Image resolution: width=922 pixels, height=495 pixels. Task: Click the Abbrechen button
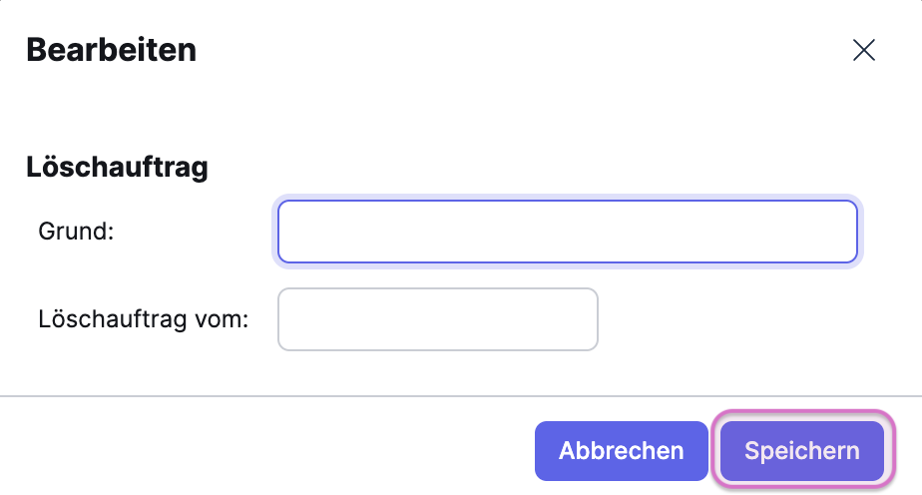[x=621, y=450]
